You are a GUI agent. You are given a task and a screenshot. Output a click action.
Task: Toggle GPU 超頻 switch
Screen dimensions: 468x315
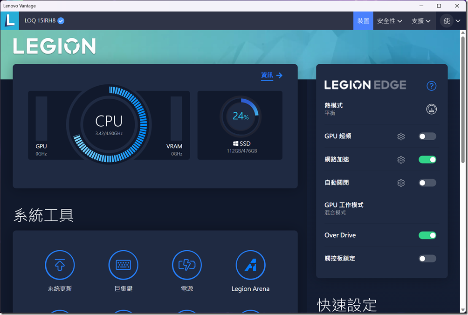[x=427, y=137]
